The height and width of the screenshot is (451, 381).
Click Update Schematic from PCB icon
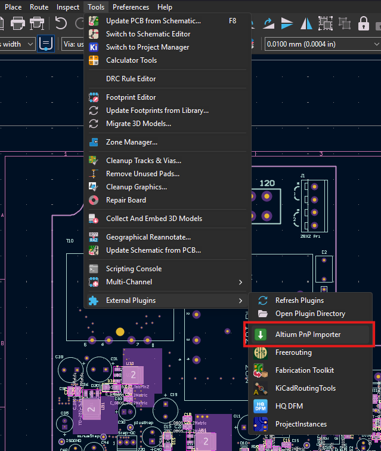click(x=94, y=250)
